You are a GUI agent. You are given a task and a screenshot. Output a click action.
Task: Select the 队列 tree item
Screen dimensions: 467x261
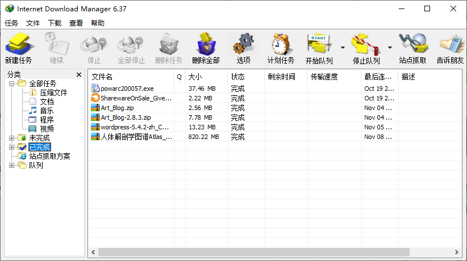click(36, 165)
